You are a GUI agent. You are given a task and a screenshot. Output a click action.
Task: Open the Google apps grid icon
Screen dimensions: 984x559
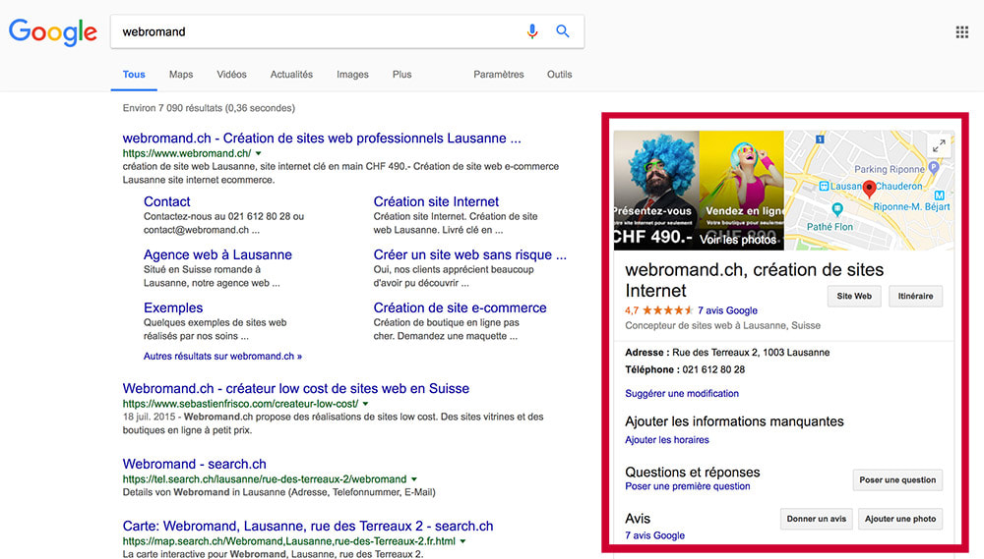tap(962, 32)
